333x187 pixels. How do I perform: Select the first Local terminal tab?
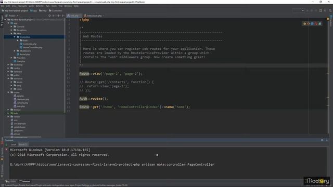14,144
